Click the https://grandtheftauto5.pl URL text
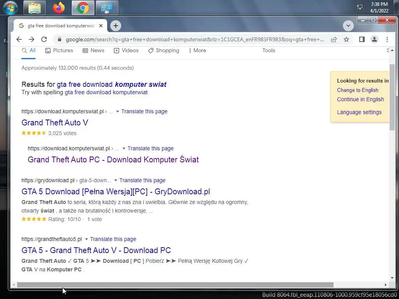Viewport: 399px width, 299px height. pyautogui.click(x=52, y=239)
